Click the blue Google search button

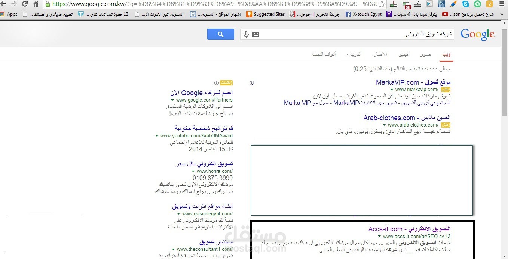click(x=221, y=34)
